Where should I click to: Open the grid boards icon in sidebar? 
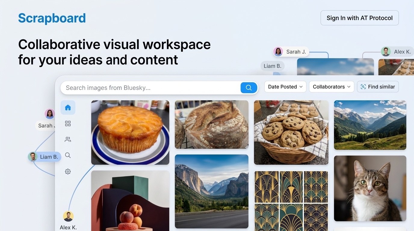[68, 124]
